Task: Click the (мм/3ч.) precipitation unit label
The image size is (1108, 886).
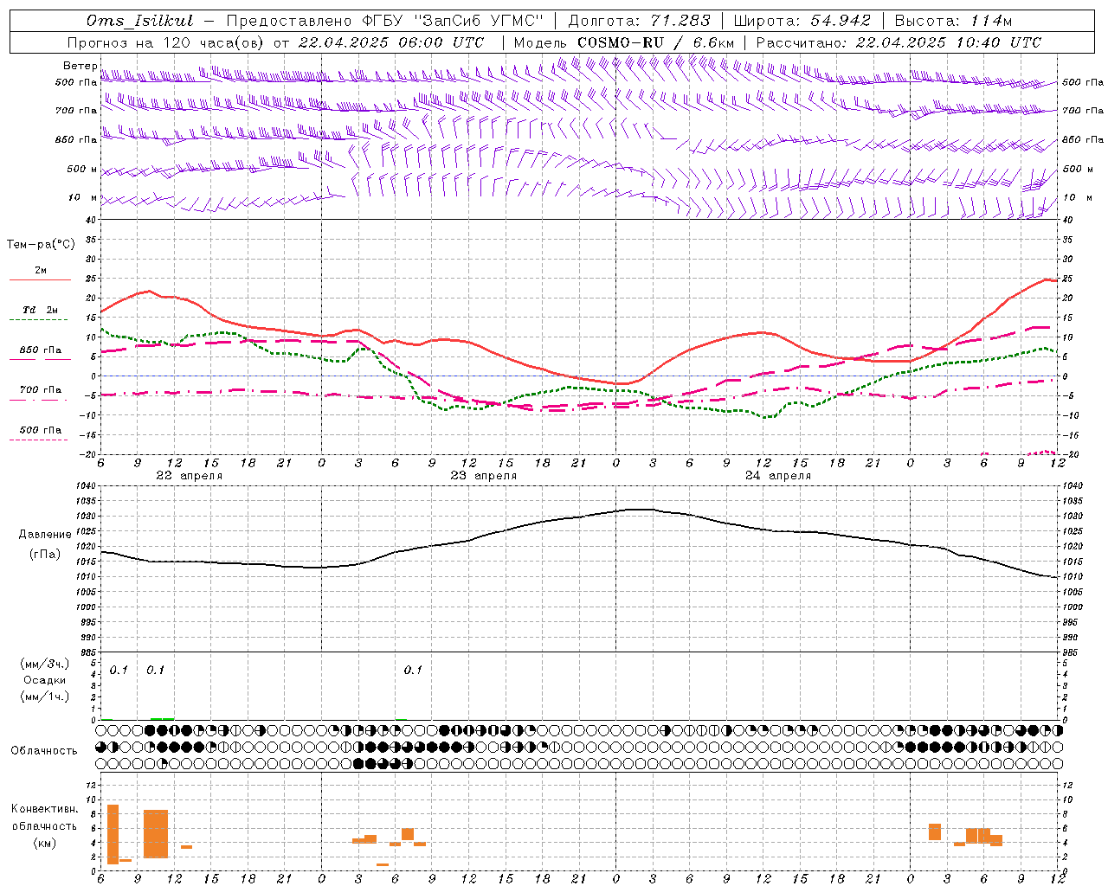Action: pos(45,664)
